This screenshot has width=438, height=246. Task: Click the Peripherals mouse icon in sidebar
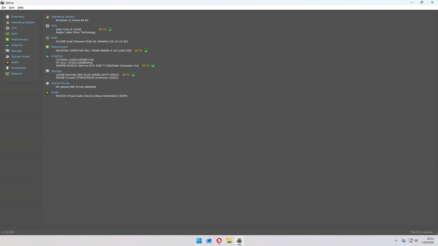click(x=8, y=68)
